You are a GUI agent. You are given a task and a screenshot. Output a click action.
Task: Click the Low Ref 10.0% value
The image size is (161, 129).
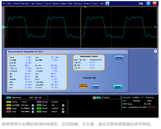pos(92,68)
